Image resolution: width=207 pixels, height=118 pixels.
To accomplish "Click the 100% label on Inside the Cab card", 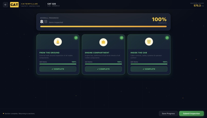I will 165,62.
